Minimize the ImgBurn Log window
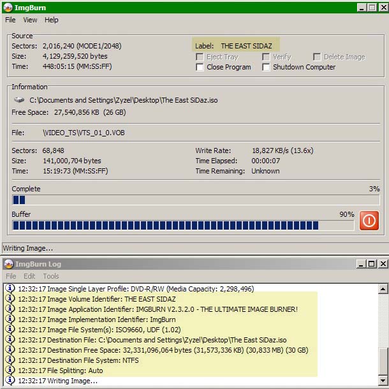Image resolution: width=389 pixels, height=389 pixels. (361, 264)
